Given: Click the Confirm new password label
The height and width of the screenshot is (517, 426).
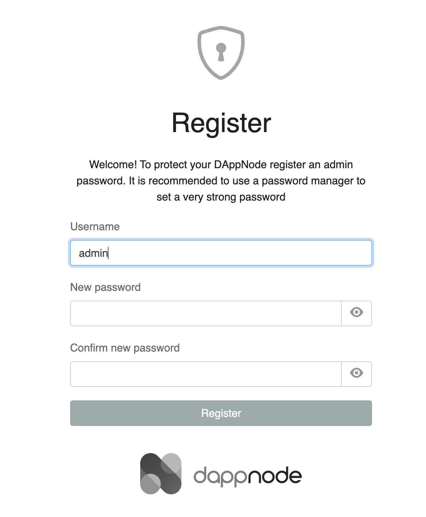Looking at the screenshot, I should [125, 347].
